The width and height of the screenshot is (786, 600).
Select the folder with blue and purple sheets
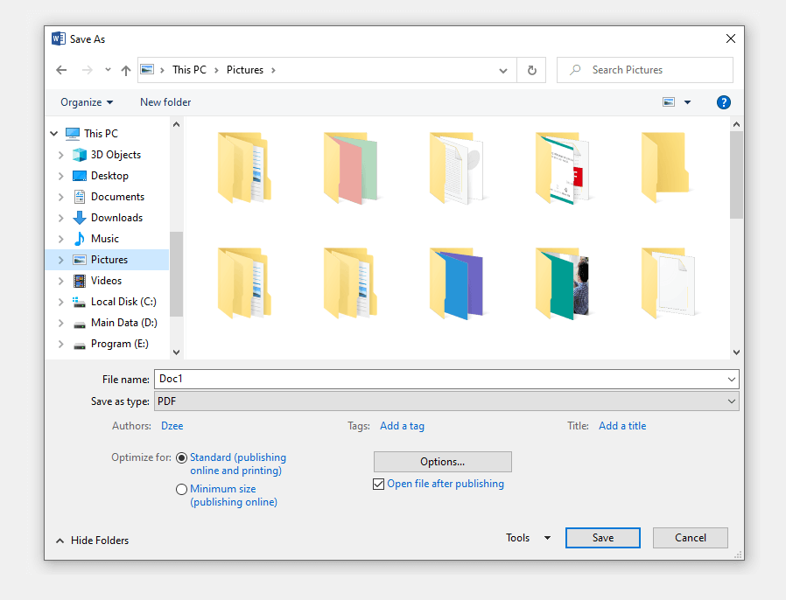pos(457,283)
